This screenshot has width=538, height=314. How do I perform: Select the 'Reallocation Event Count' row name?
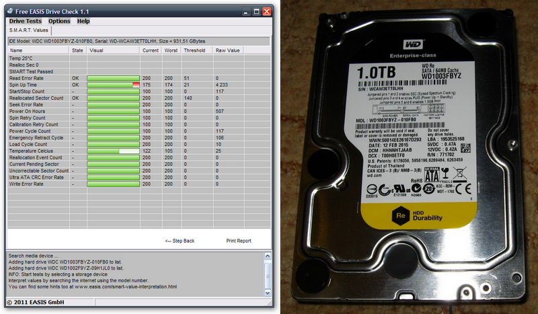tap(36, 157)
